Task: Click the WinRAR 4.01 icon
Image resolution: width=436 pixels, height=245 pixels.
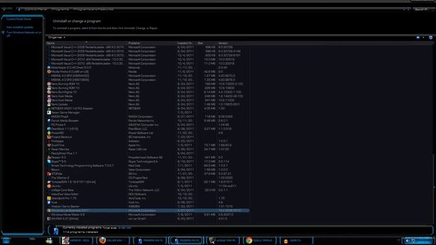Action: (x=49, y=218)
